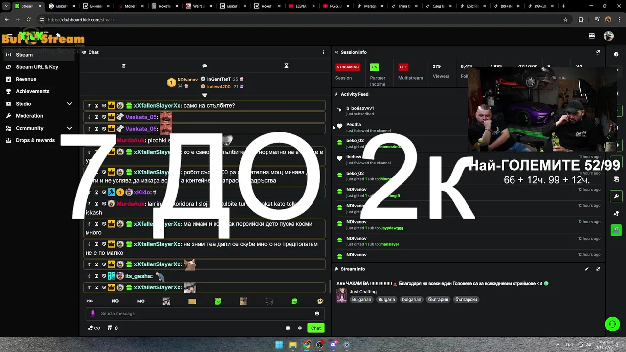This screenshot has height=352, width=626.
Task: Insert the POL quick emote
Action: (x=90, y=301)
